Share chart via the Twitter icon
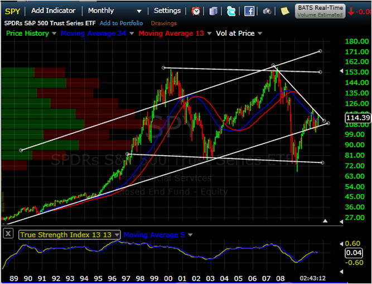This screenshot has width=372, height=284. tap(231, 11)
